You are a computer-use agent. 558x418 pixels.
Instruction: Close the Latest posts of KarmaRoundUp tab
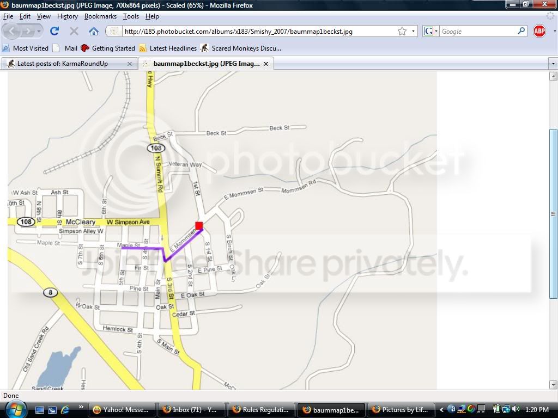[x=130, y=64]
